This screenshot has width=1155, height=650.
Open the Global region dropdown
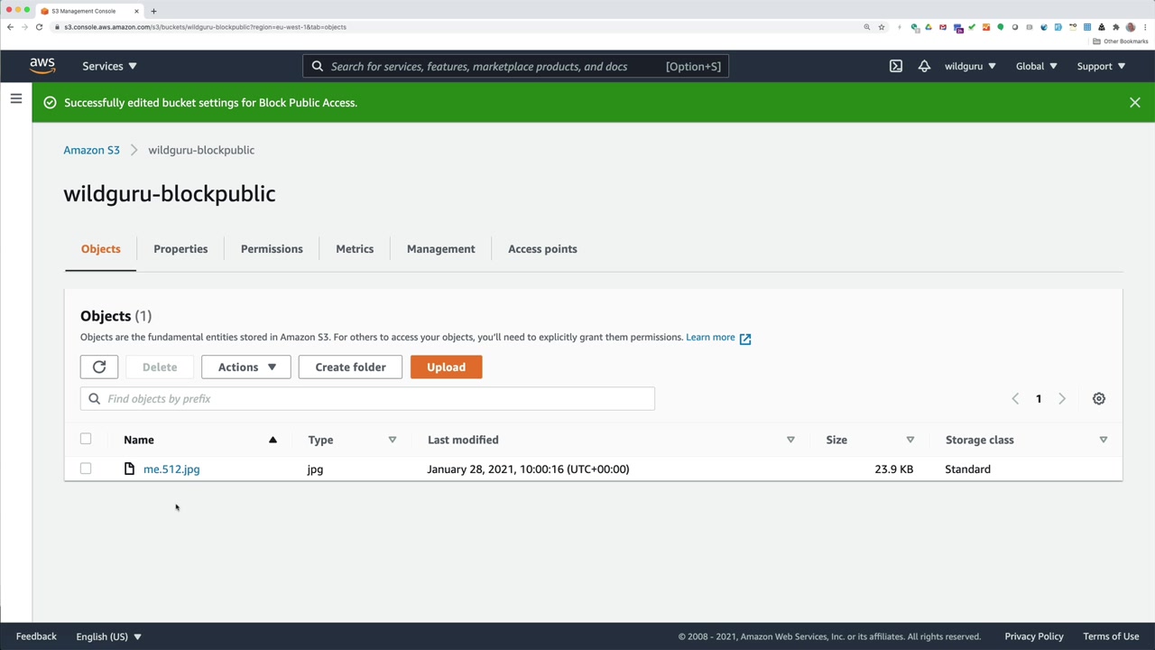point(1036,66)
